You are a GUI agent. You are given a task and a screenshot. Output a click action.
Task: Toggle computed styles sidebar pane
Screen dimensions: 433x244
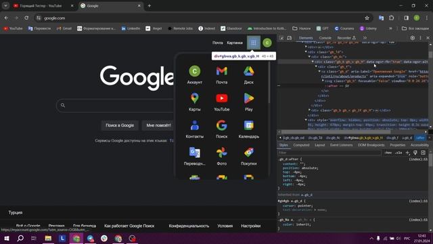tap(423, 152)
